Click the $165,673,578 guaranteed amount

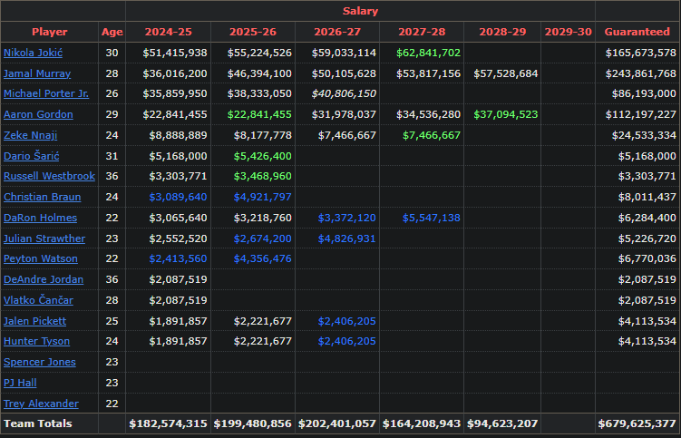641,53
